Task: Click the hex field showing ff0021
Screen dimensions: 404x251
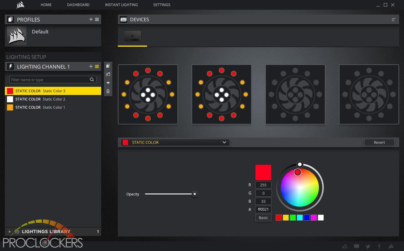Action: (263, 209)
